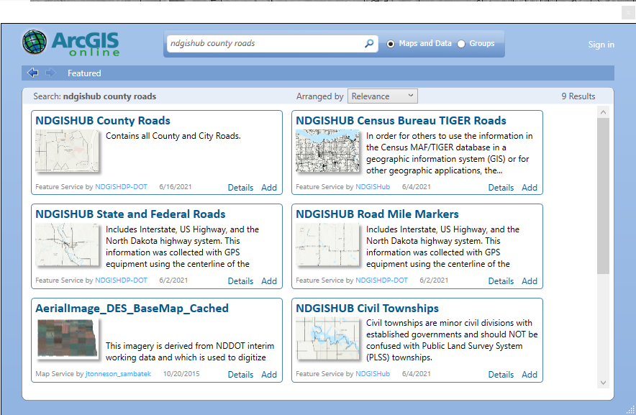Click the greyed forward arrow

click(x=50, y=73)
